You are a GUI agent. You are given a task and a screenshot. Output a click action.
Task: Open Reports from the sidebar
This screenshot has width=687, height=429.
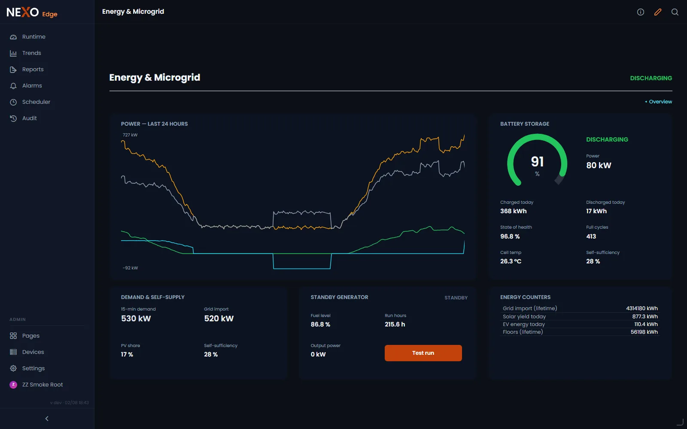(x=47, y=69)
